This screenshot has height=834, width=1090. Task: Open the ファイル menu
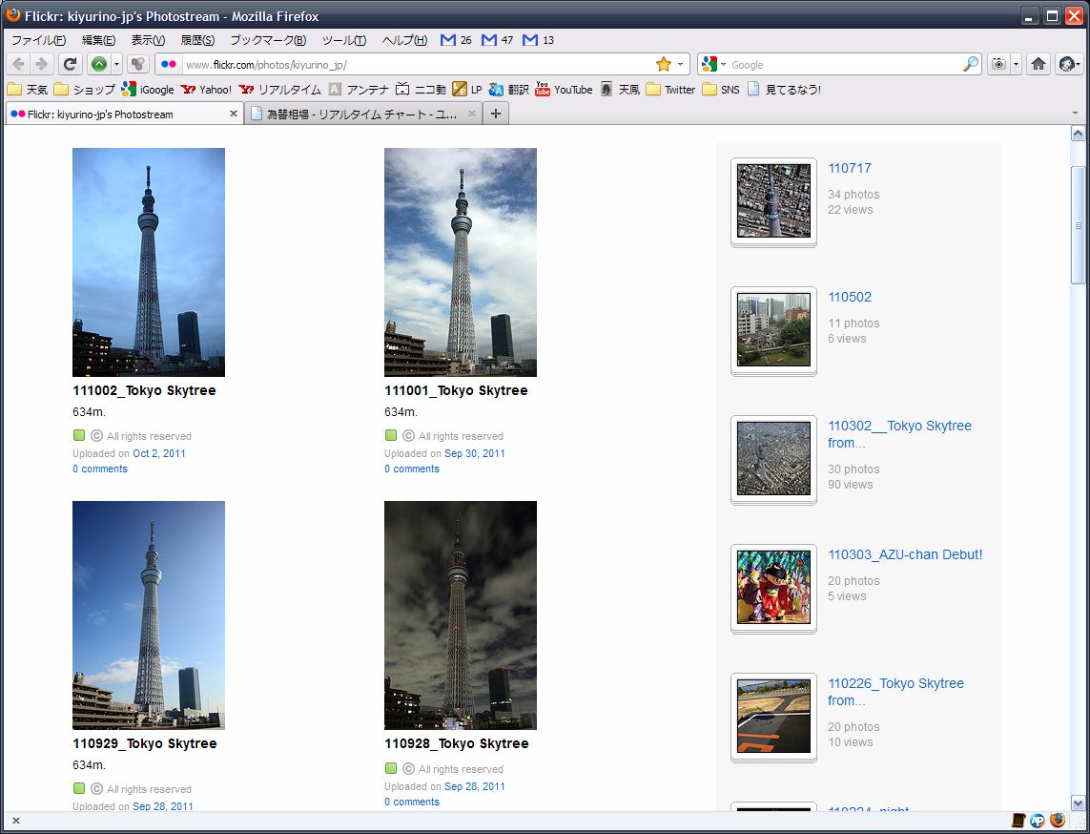point(39,40)
